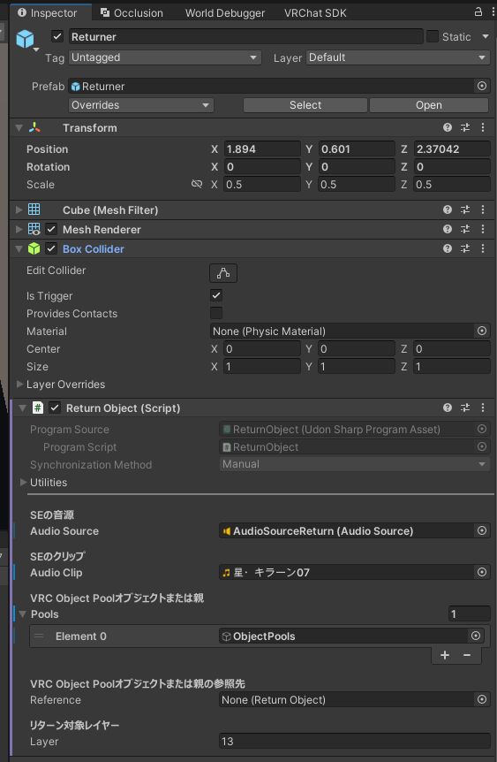Click the Returner GameObject cube icon

26,40
